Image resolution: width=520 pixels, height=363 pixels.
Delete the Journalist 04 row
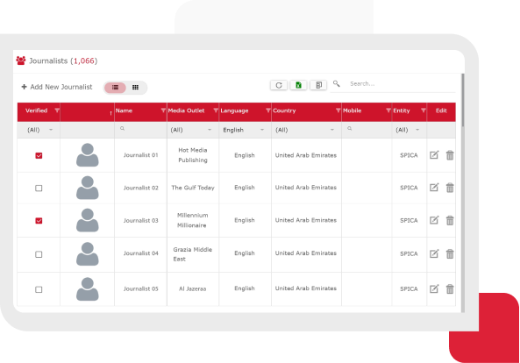coord(450,254)
